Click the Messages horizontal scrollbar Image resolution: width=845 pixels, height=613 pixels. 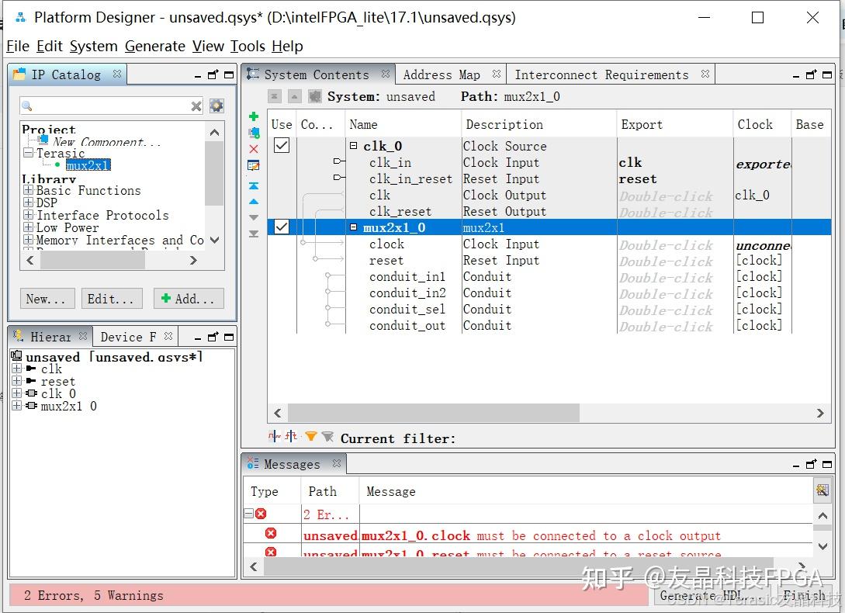tap(518, 566)
